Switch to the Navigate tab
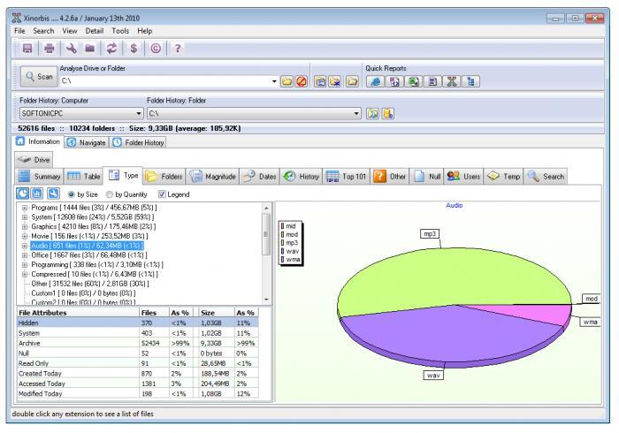Viewport: 619px width, 433px height. [x=86, y=142]
